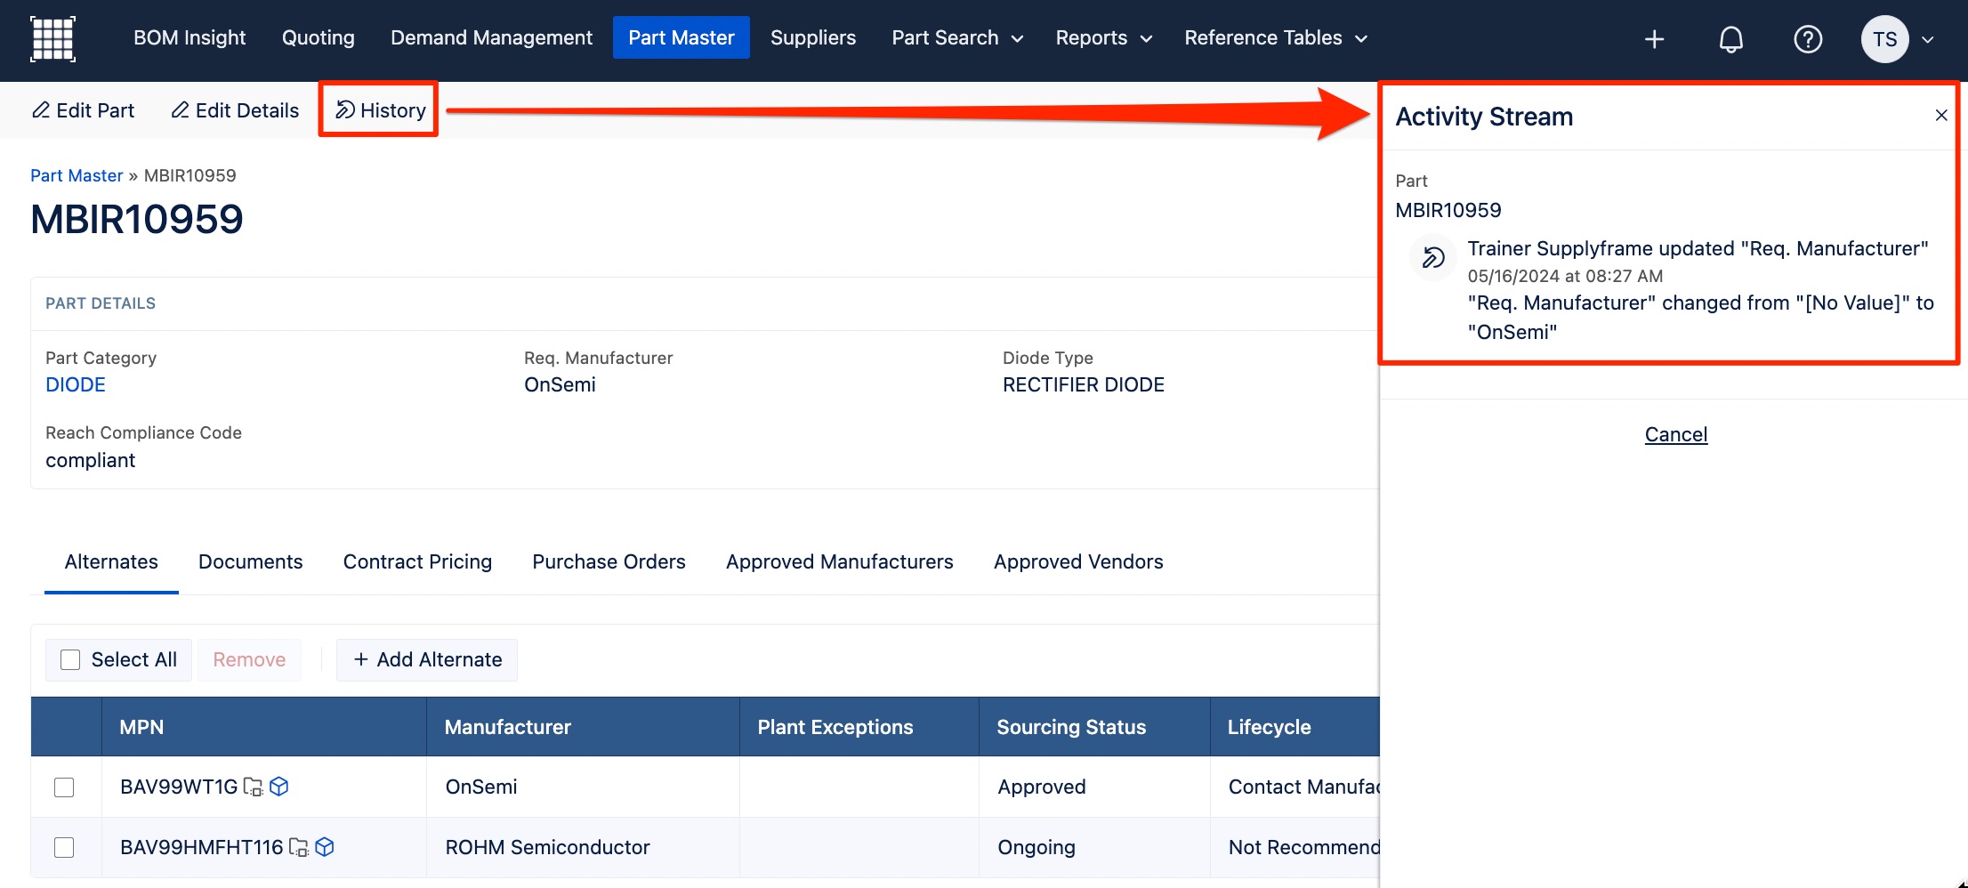Open the History button
The width and height of the screenshot is (1968, 888).
pyautogui.click(x=380, y=110)
